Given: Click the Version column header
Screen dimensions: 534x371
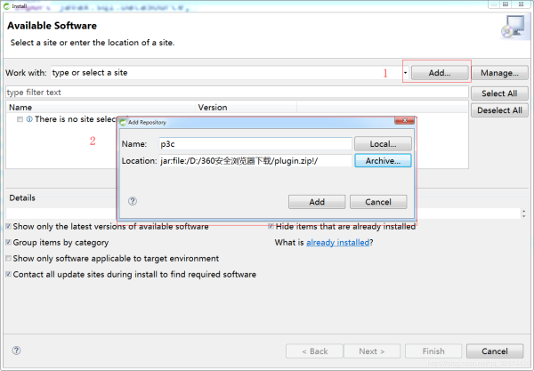Looking at the screenshot, I should [x=213, y=107].
